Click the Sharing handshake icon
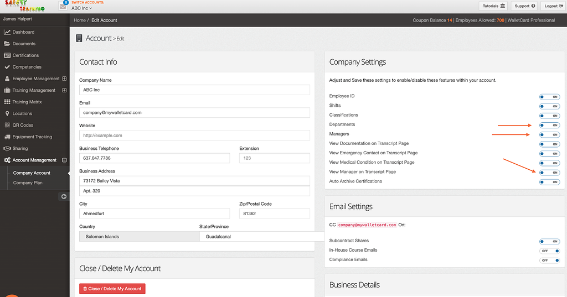Screen dimensions: 567x297 [x=7, y=148]
